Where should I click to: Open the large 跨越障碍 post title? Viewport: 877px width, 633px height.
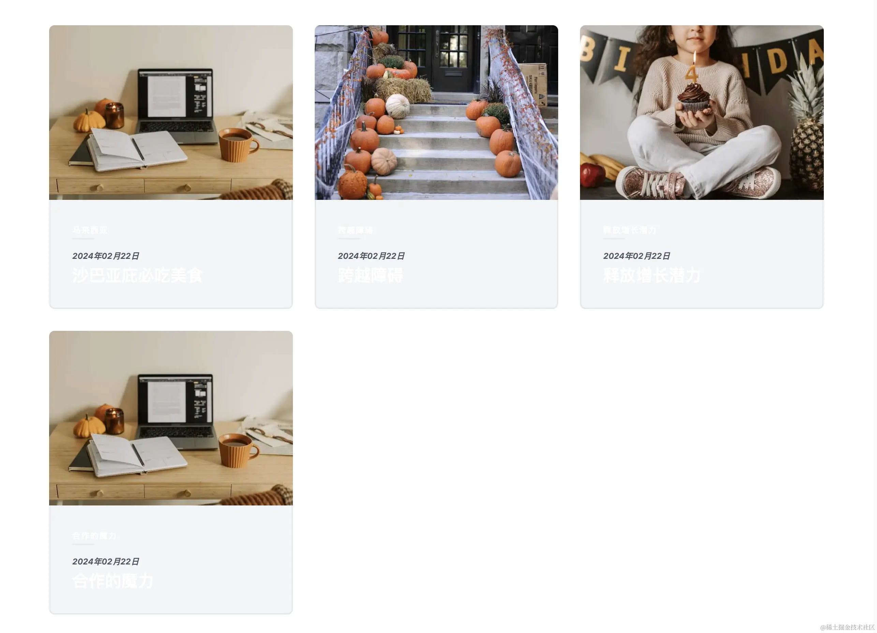coord(370,275)
